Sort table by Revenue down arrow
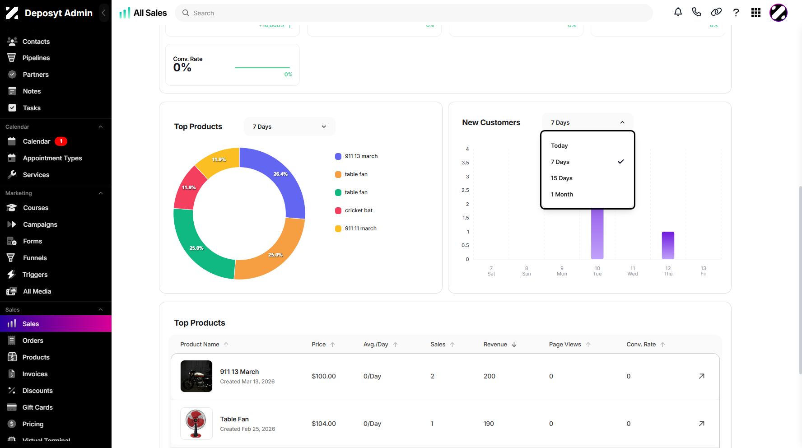The height and width of the screenshot is (448, 802). [514, 345]
